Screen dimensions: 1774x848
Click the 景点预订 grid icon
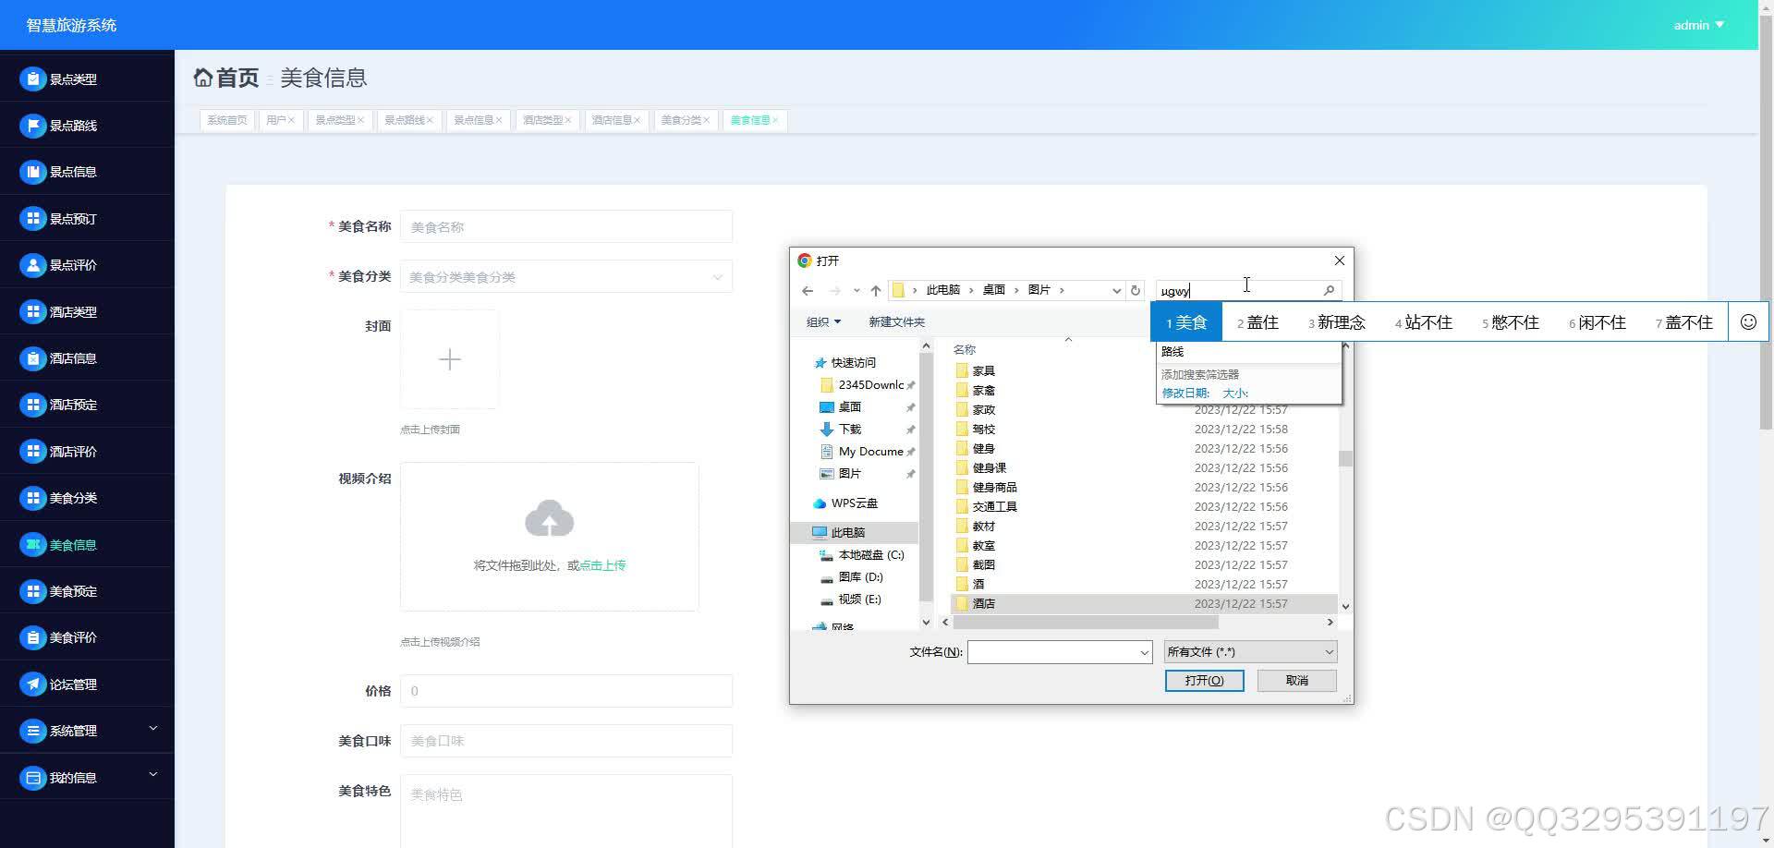(x=33, y=219)
